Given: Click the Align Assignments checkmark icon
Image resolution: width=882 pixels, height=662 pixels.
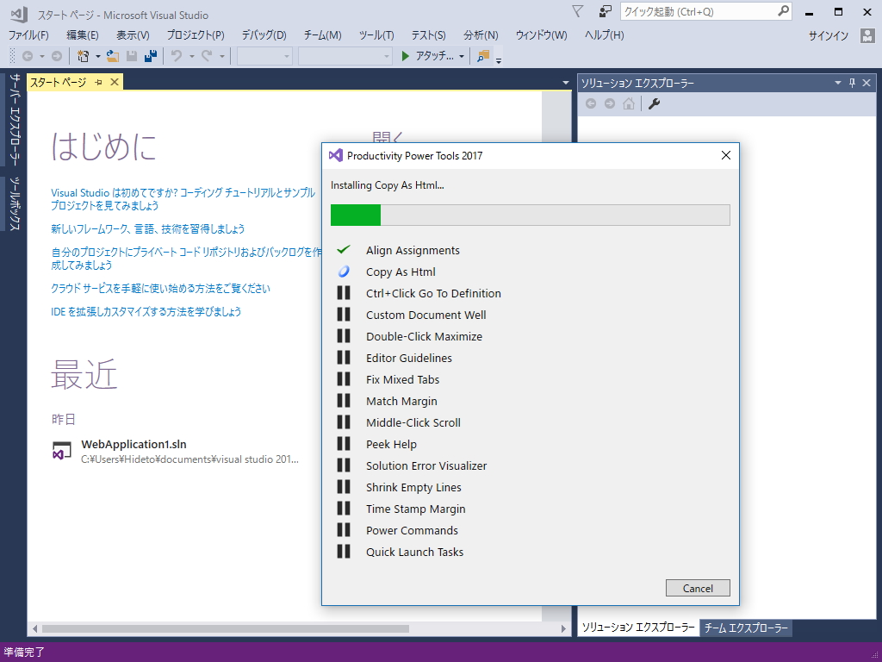Looking at the screenshot, I should pyautogui.click(x=344, y=249).
